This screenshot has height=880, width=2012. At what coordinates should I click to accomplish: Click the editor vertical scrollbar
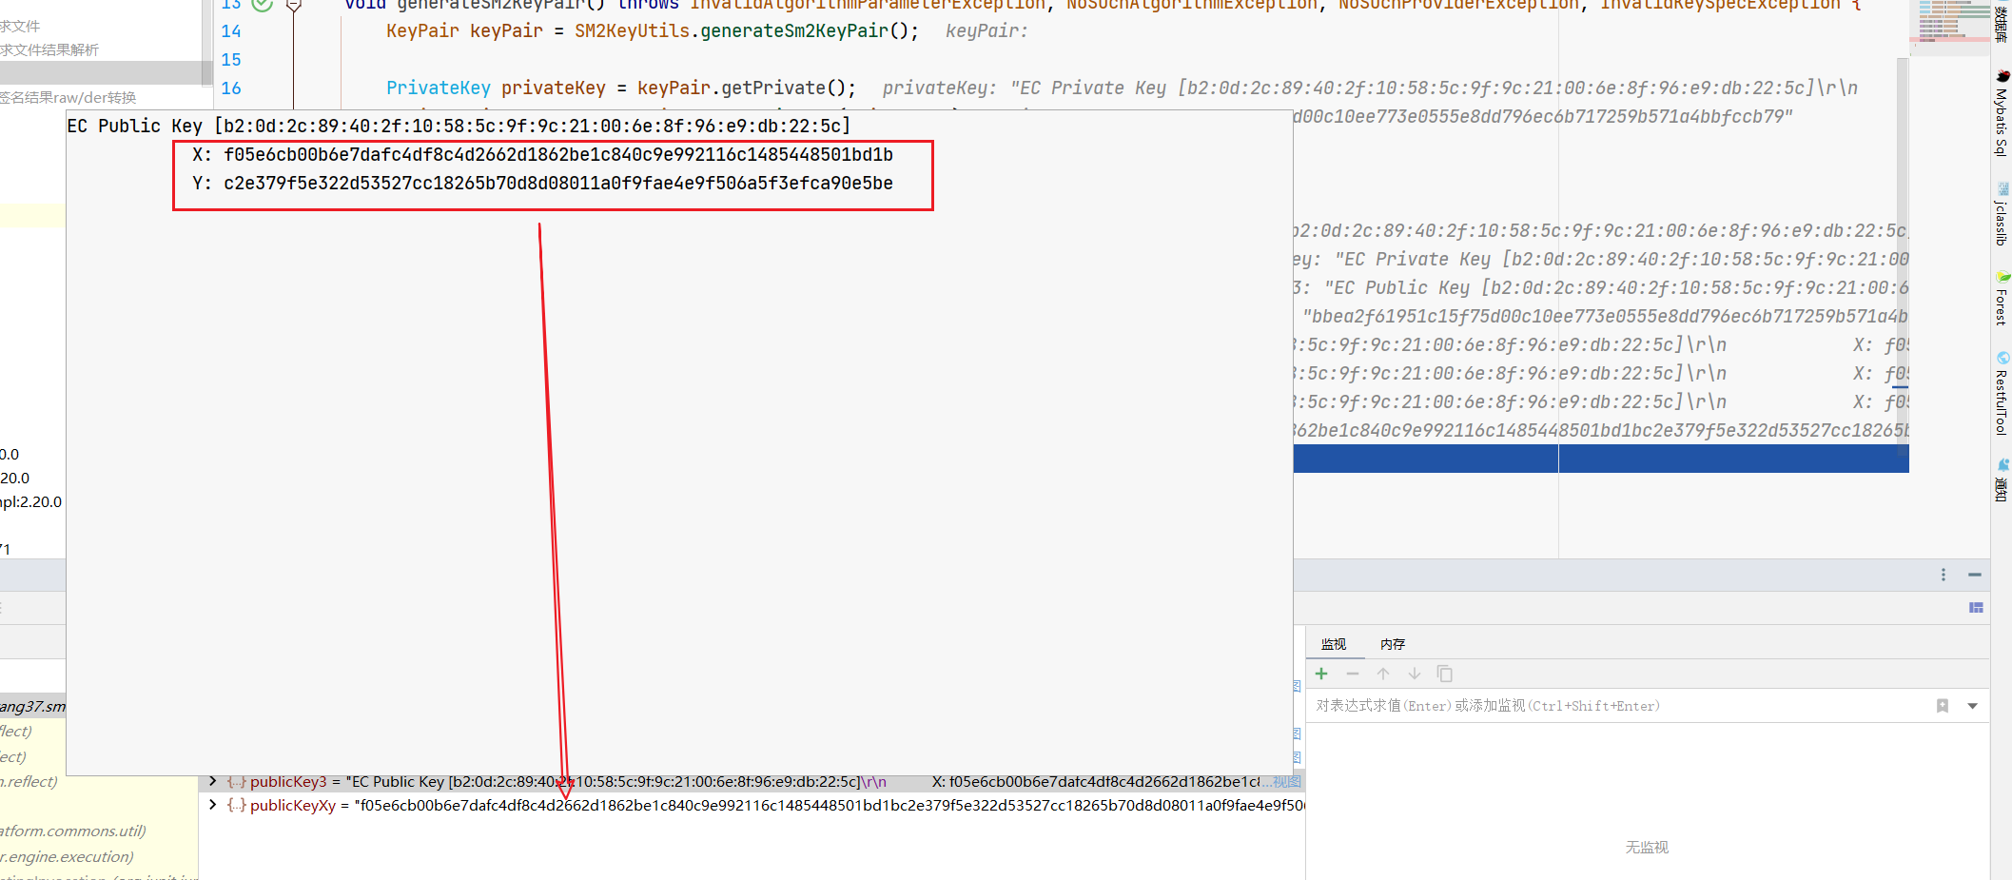[x=1903, y=257]
